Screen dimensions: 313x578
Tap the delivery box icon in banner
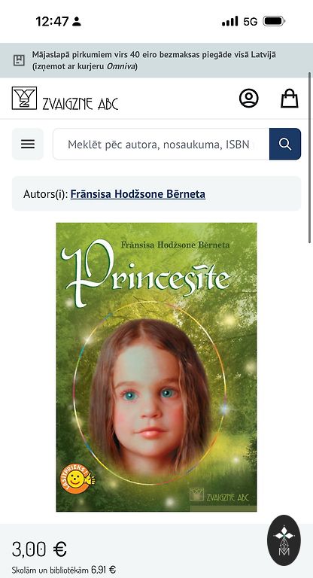[x=19, y=60]
